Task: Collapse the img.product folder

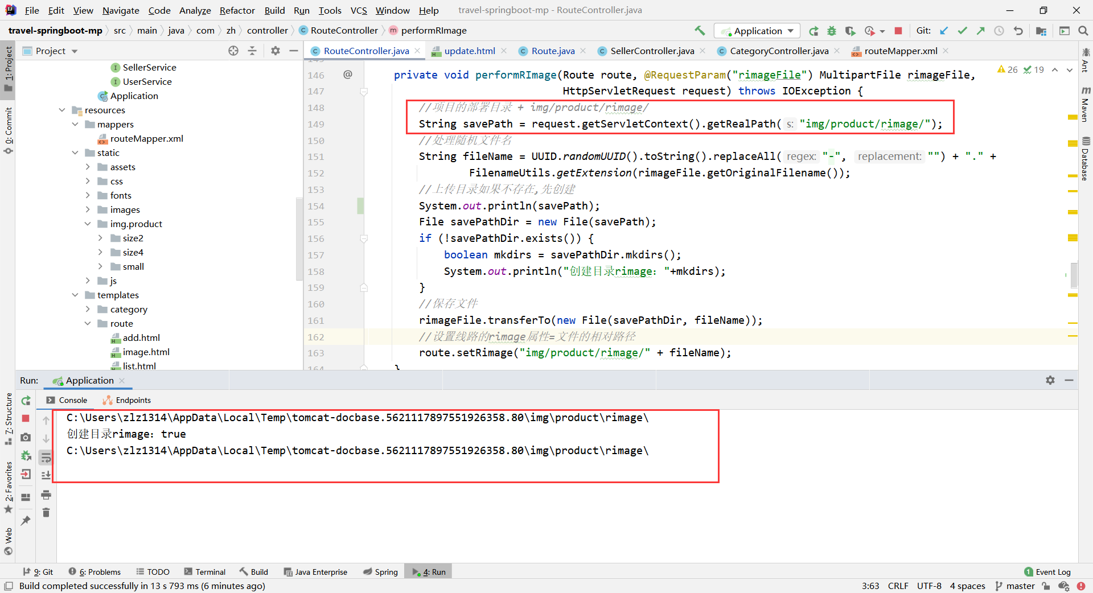Action: (x=88, y=224)
